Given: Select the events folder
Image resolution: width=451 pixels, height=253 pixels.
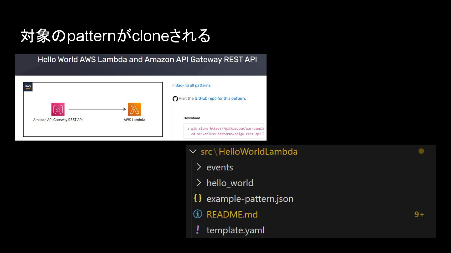Looking at the screenshot, I should click(220, 167).
